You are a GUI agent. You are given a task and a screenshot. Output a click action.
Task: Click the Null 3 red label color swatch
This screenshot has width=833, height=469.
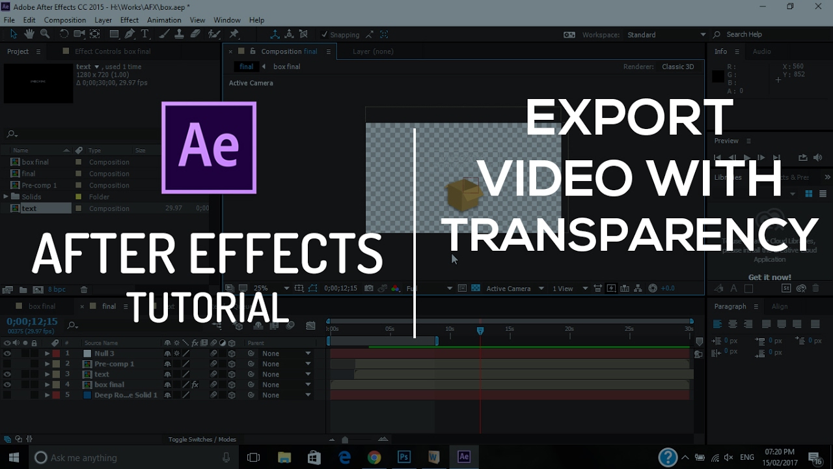pyautogui.click(x=57, y=354)
